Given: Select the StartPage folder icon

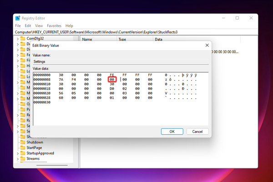Looking at the screenshot, I should tap(23, 148).
